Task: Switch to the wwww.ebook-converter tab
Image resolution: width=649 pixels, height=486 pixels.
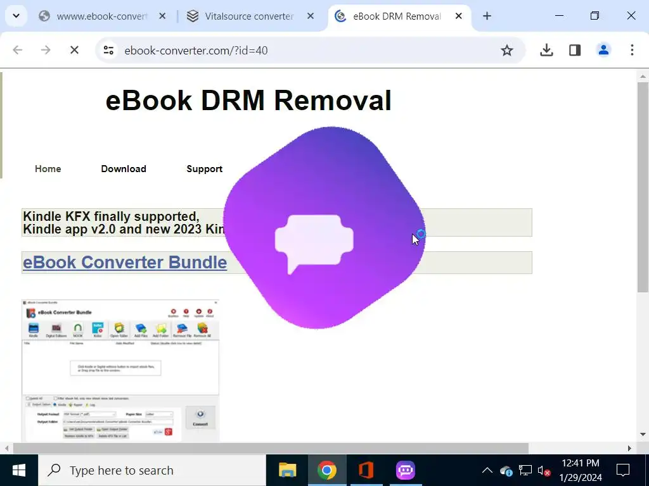Action: 101,16
